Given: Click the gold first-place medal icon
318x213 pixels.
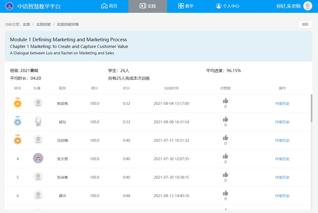Looking at the screenshot, I should tap(18, 103).
